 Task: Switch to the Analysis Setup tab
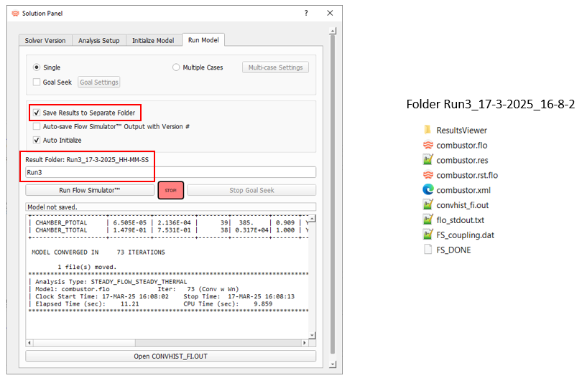(x=99, y=40)
